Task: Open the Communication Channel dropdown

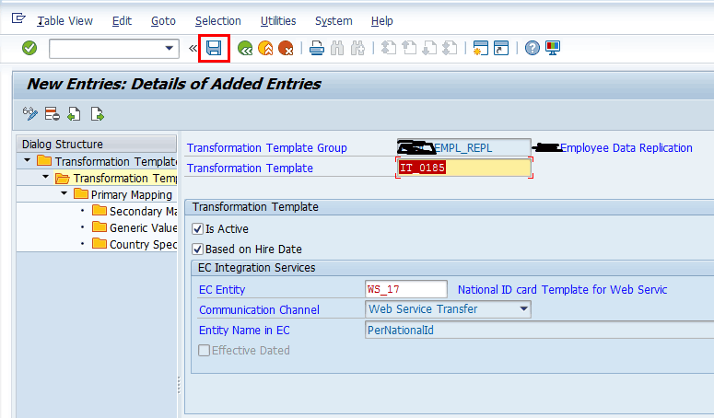Action: (523, 309)
